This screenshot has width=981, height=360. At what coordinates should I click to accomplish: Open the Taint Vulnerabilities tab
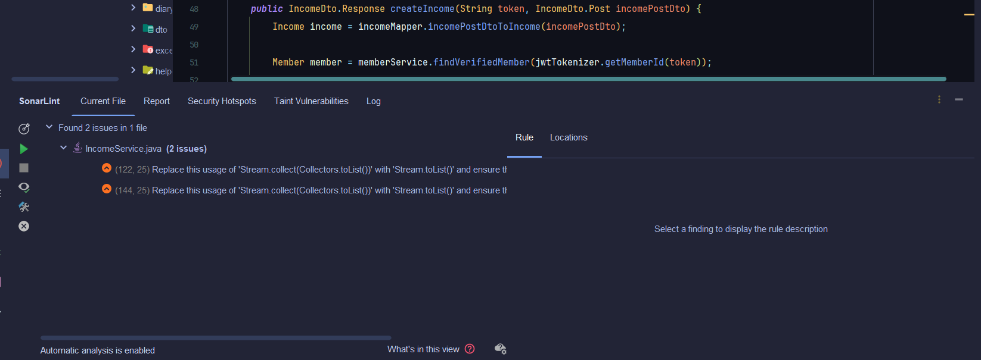(x=311, y=101)
